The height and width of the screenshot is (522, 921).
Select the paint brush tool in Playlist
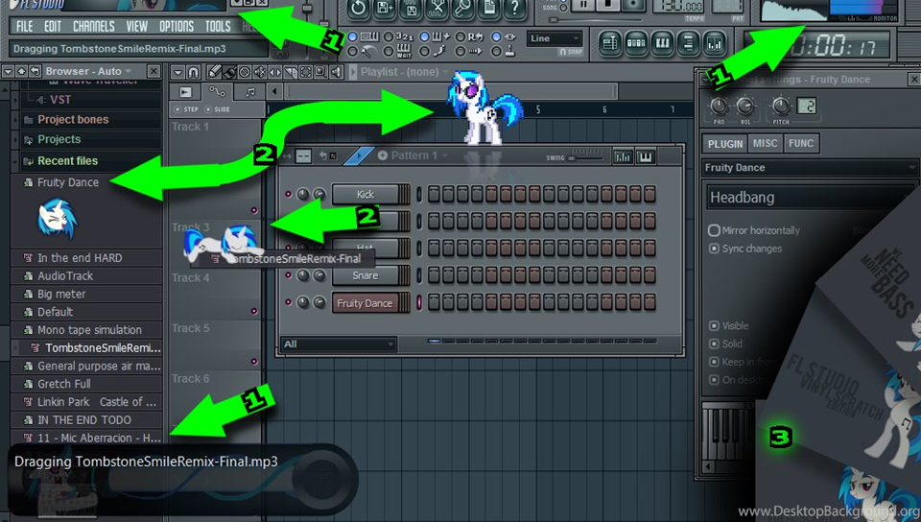point(229,72)
